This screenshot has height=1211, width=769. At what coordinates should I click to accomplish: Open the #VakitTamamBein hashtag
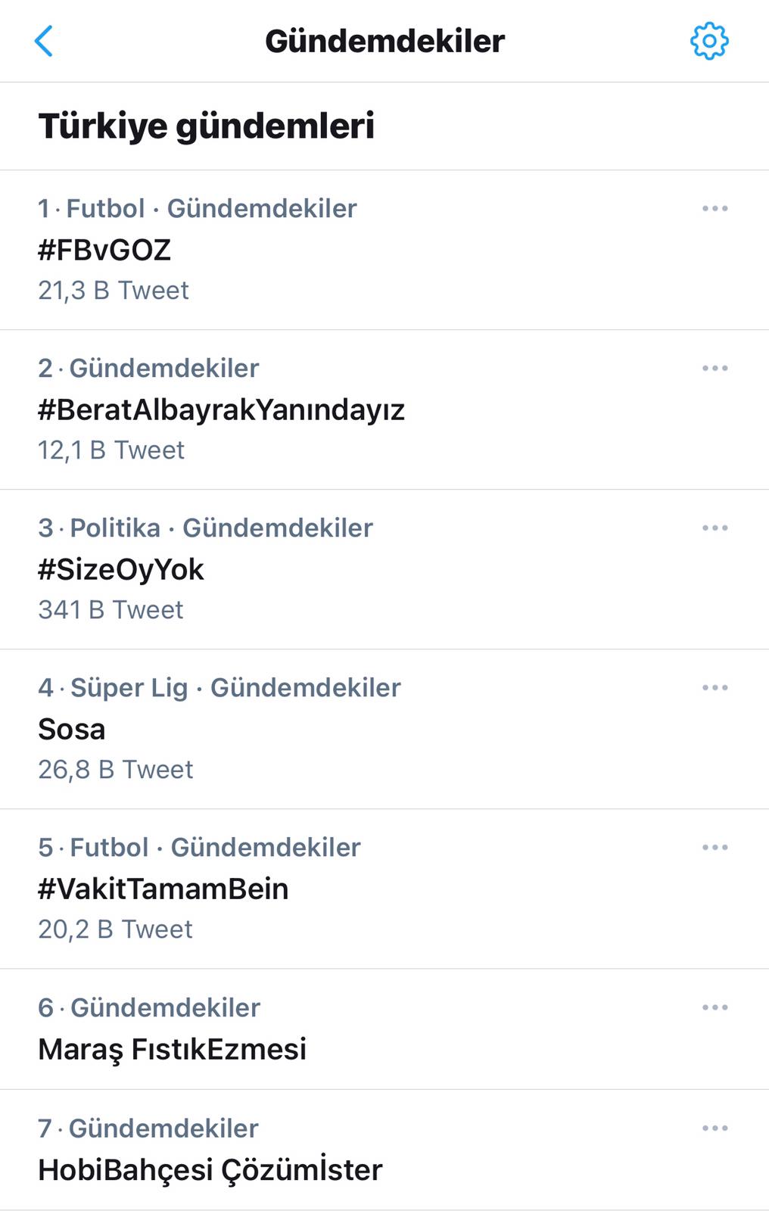[163, 889]
